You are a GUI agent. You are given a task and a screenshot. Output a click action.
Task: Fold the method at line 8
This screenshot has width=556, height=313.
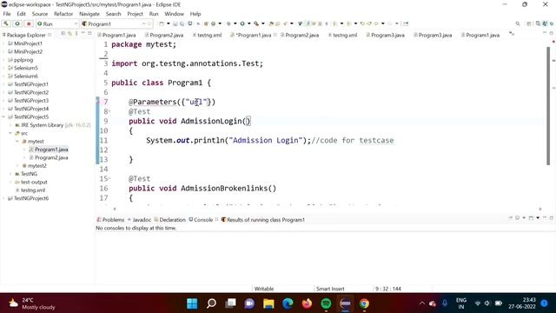[x=109, y=111]
